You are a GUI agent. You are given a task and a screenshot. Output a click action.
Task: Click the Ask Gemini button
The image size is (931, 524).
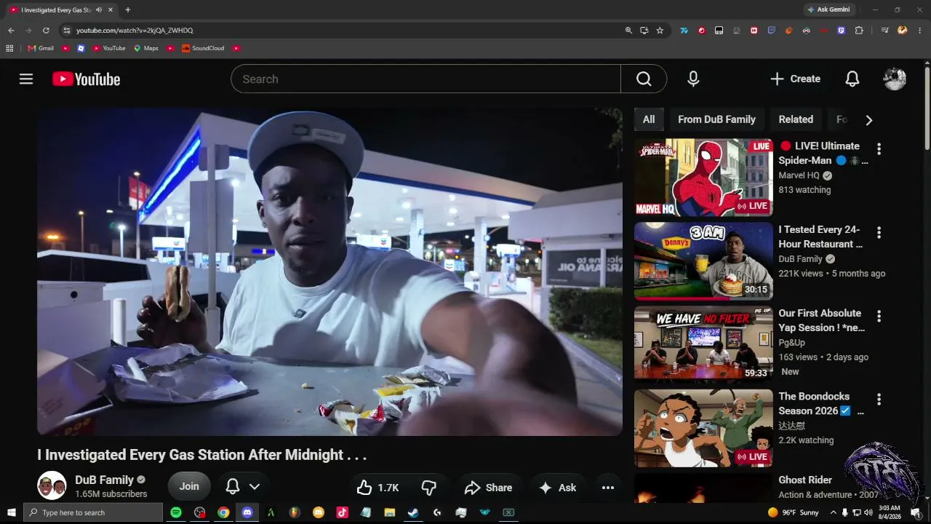click(x=831, y=9)
